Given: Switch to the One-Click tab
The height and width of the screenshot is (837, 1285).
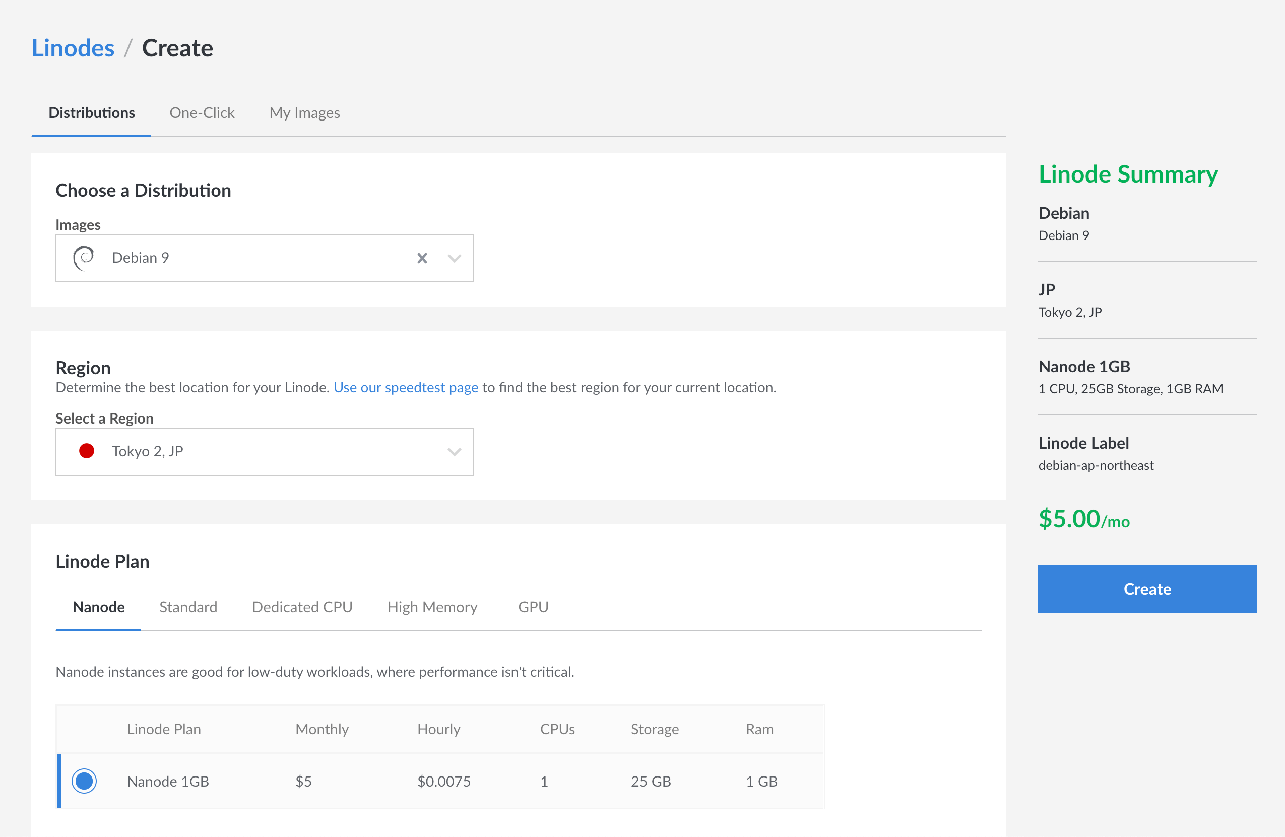Looking at the screenshot, I should tap(202, 113).
